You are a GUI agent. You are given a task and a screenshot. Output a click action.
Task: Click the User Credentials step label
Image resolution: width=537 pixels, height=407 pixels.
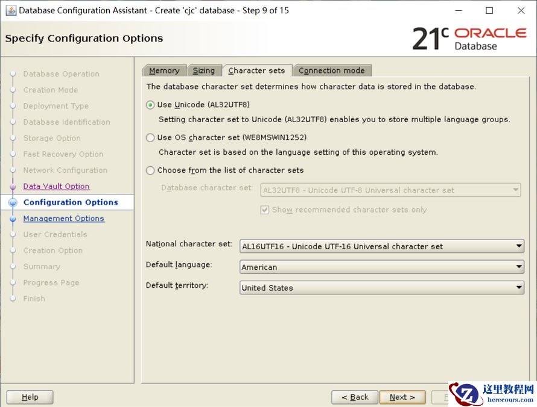tap(55, 234)
